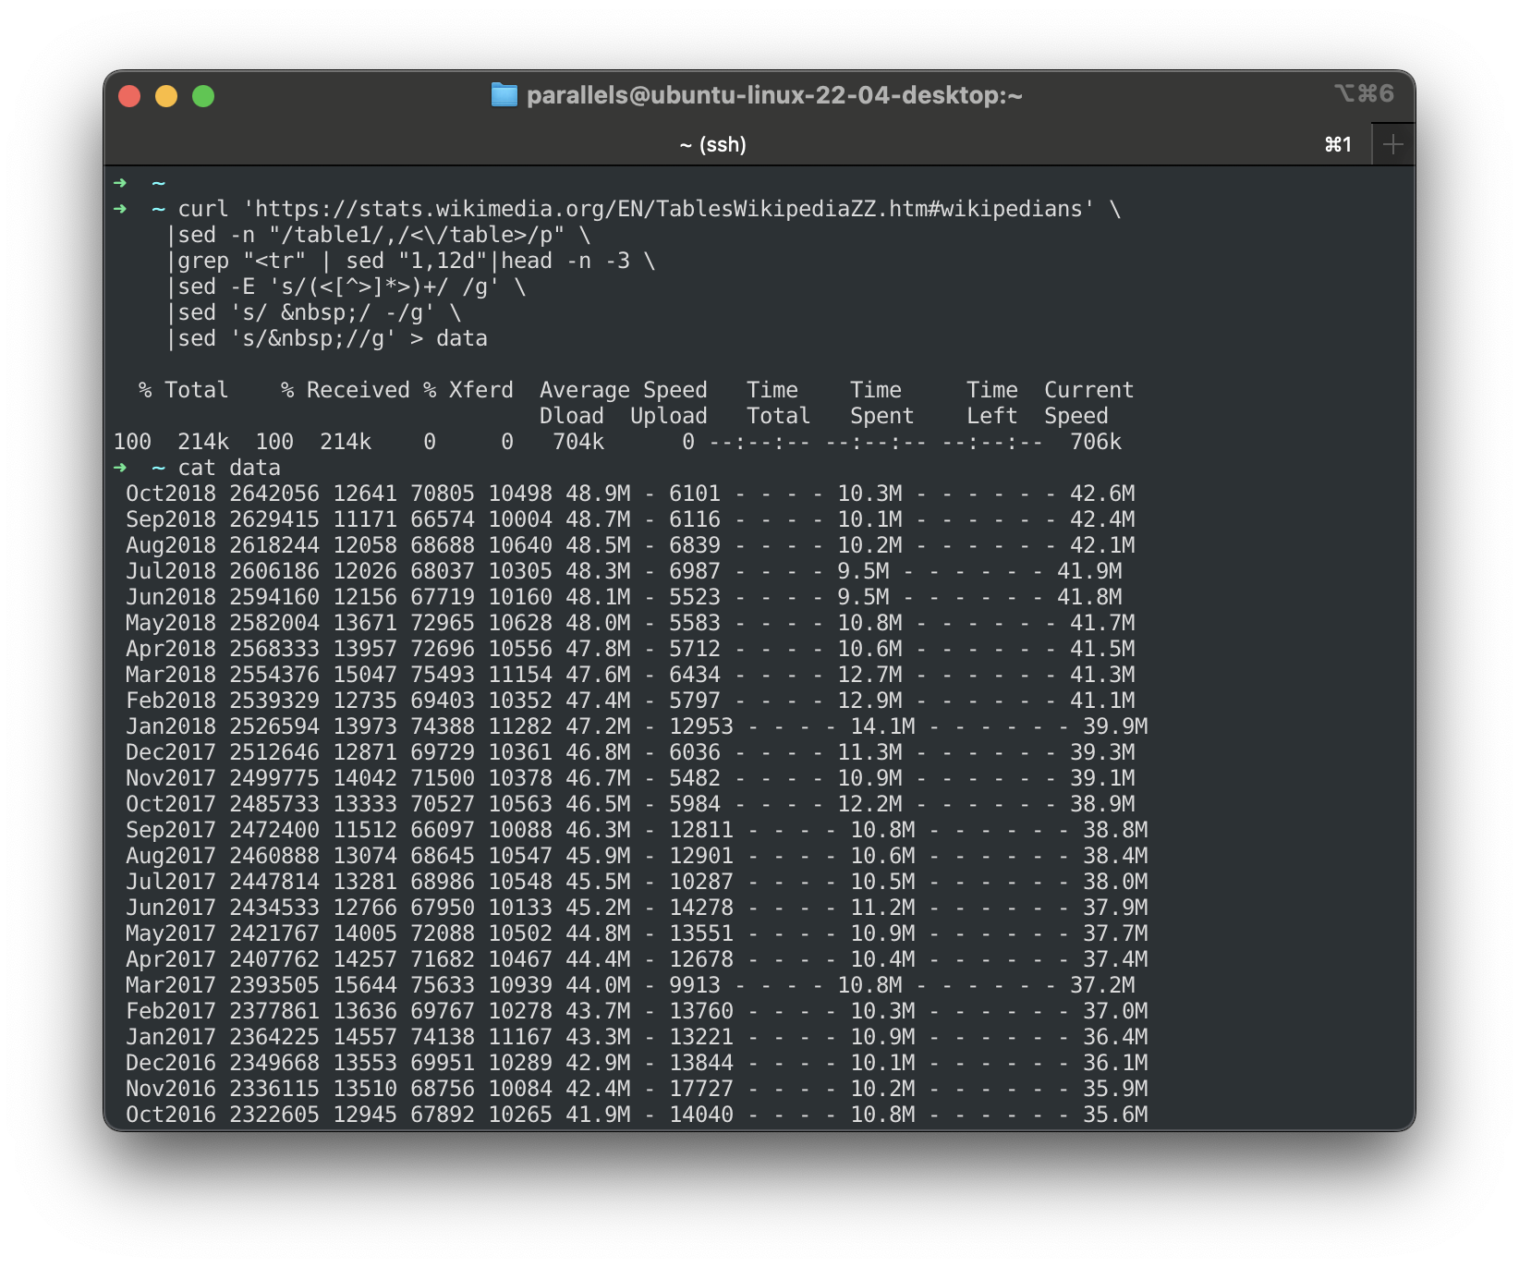Viewport: 1519px width, 1268px height.
Task: Open a new tab with the + button
Action: 1393,143
